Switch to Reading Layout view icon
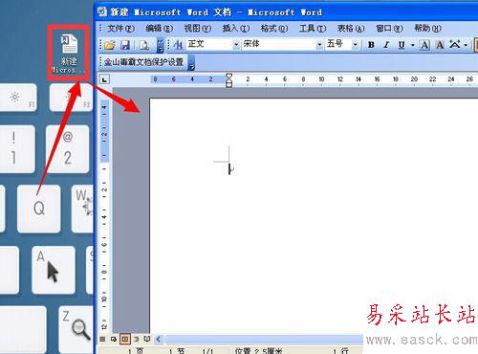The width and height of the screenshot is (478, 354). [147, 339]
